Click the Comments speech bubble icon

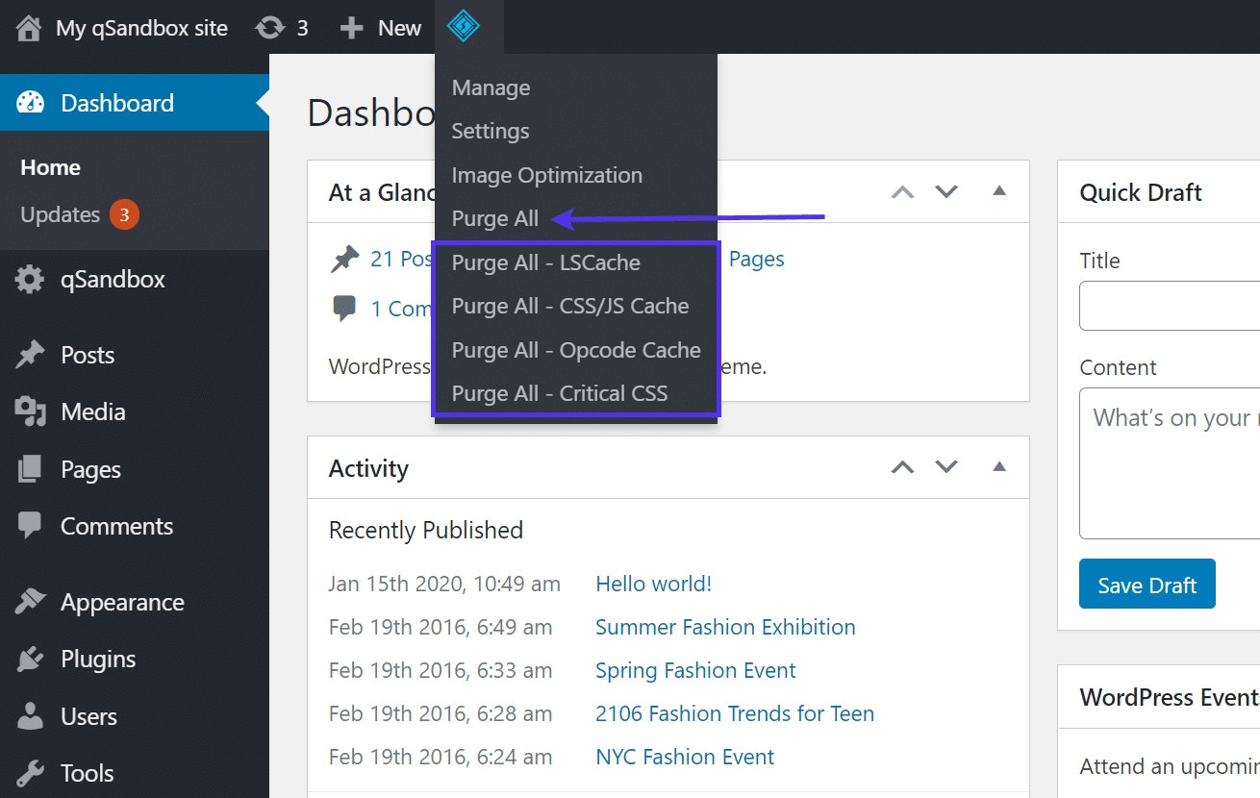tap(32, 525)
